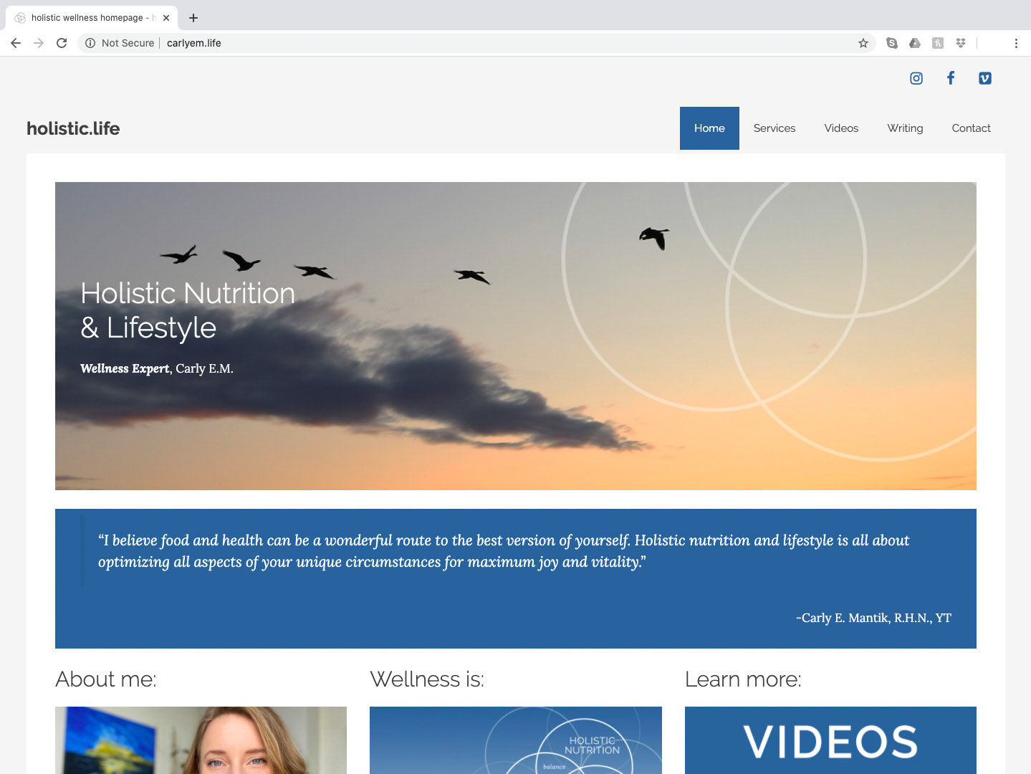The width and height of the screenshot is (1031, 774).
Task: Open a new browser tab
Action: [193, 18]
